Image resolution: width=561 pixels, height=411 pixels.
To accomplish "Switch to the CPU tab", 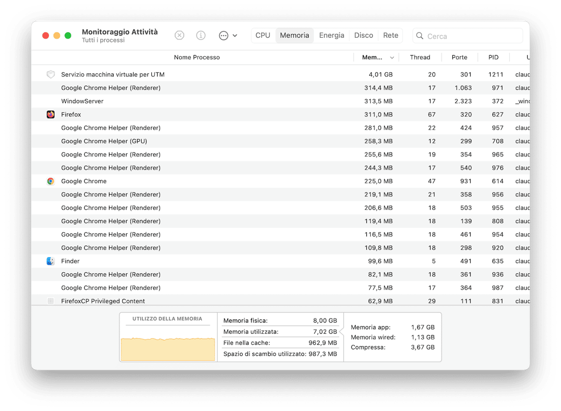I will click(x=263, y=35).
